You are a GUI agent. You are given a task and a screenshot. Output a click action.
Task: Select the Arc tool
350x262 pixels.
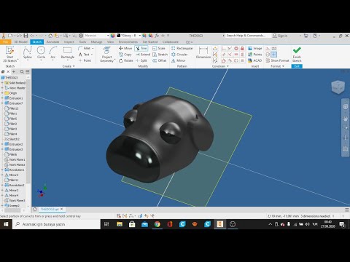(53, 53)
